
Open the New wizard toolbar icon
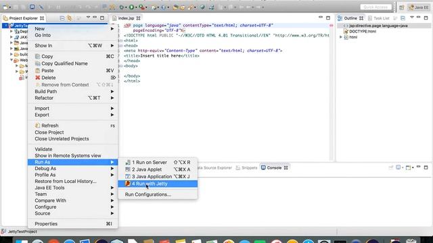click(5, 7)
